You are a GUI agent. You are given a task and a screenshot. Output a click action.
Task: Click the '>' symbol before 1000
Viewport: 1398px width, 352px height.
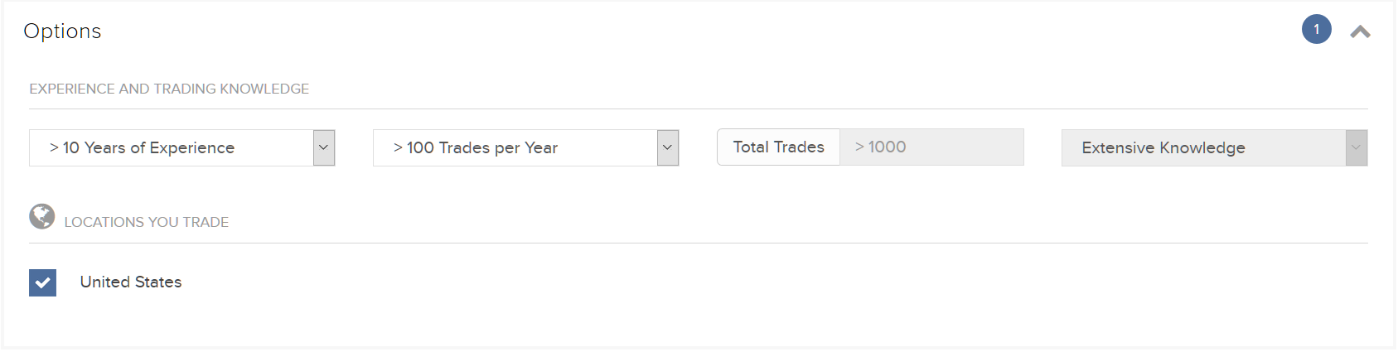tap(859, 147)
